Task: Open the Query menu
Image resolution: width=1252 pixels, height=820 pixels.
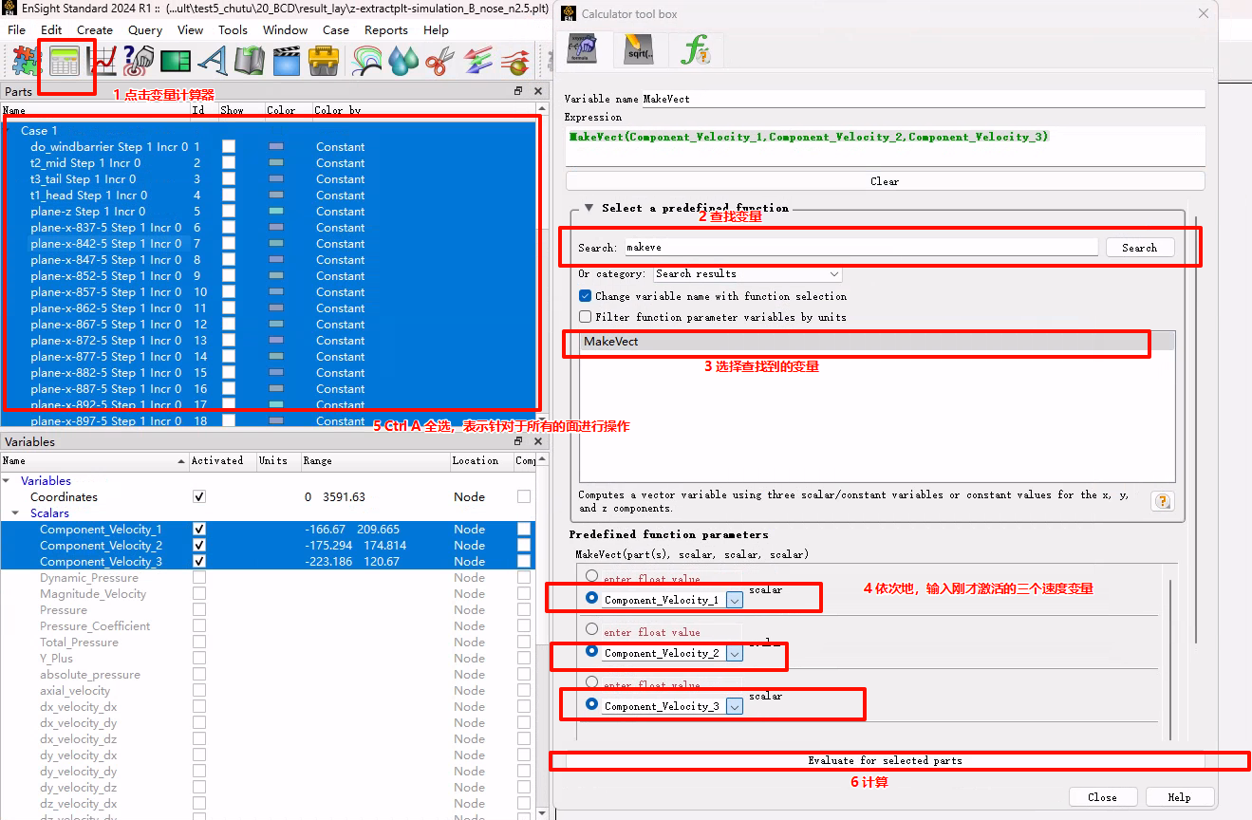Action: click(145, 30)
